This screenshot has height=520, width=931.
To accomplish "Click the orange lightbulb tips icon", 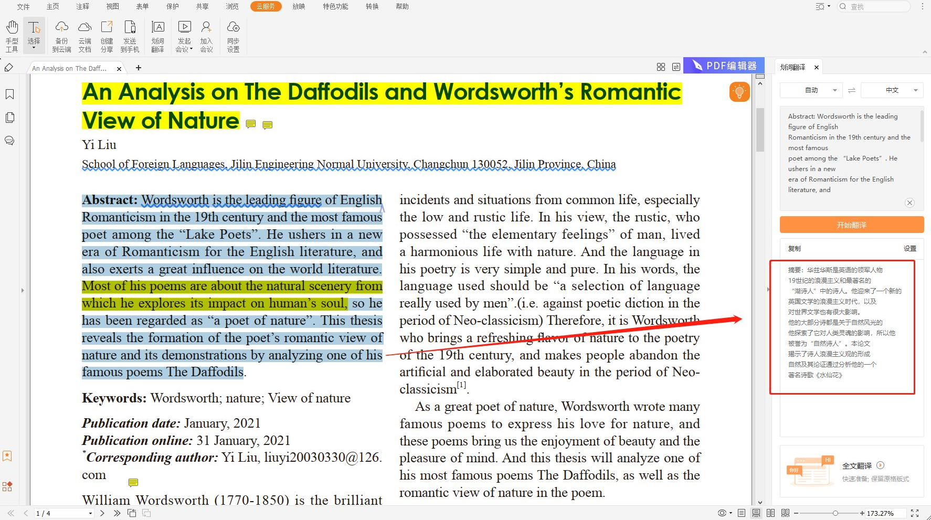I will (739, 92).
